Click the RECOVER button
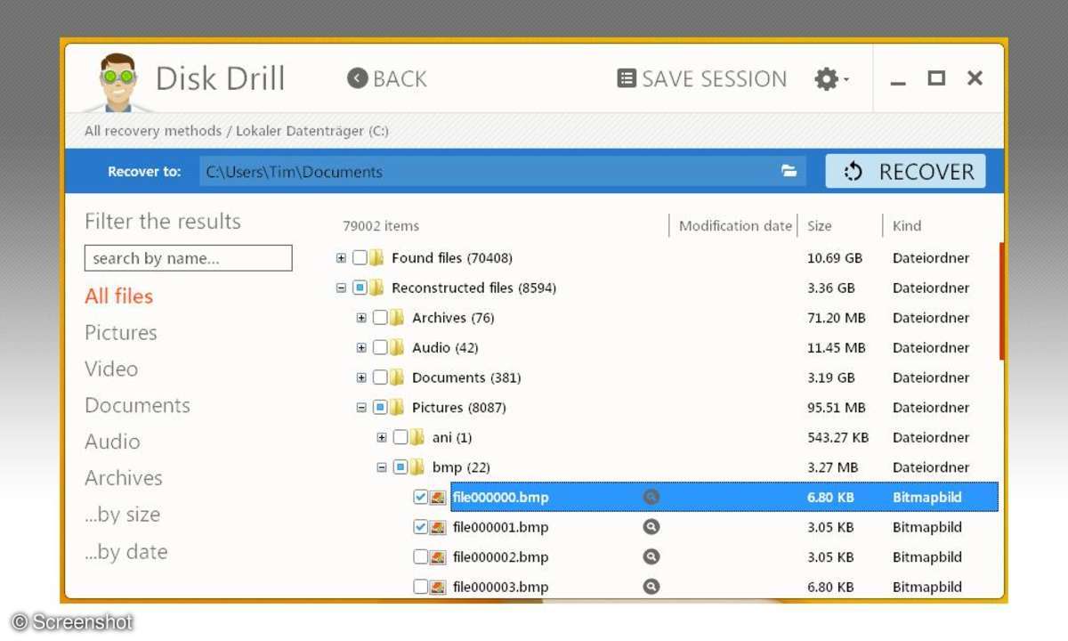 coord(905,172)
